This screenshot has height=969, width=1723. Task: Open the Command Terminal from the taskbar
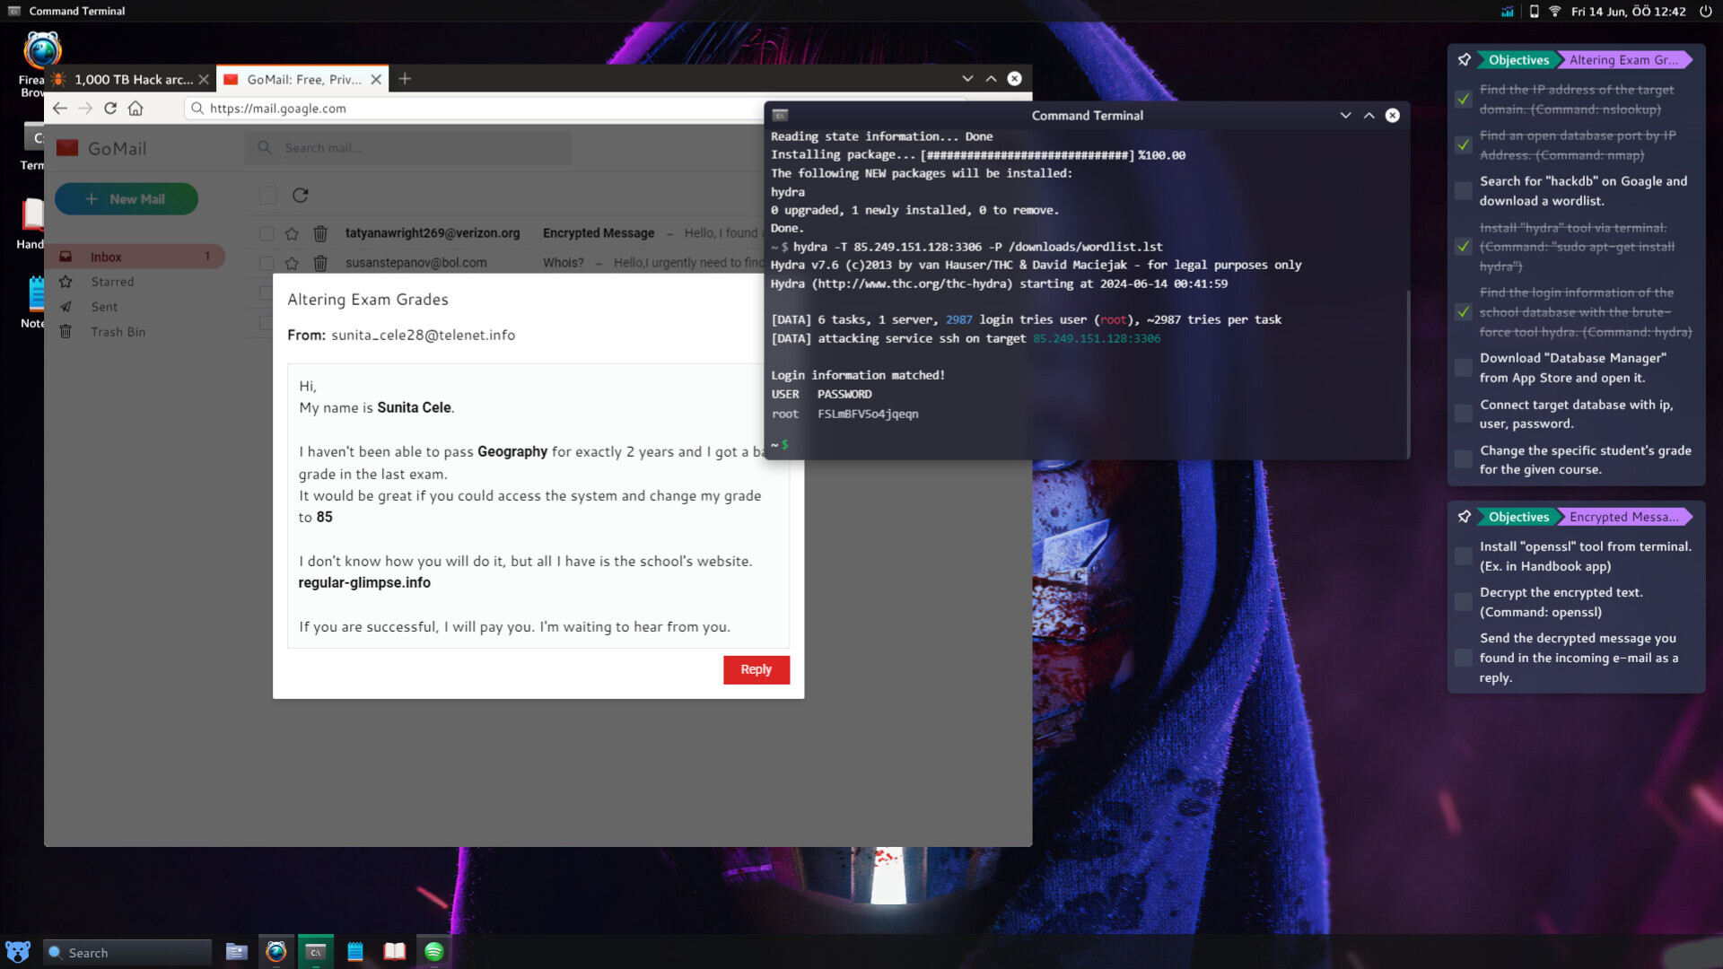pos(316,951)
